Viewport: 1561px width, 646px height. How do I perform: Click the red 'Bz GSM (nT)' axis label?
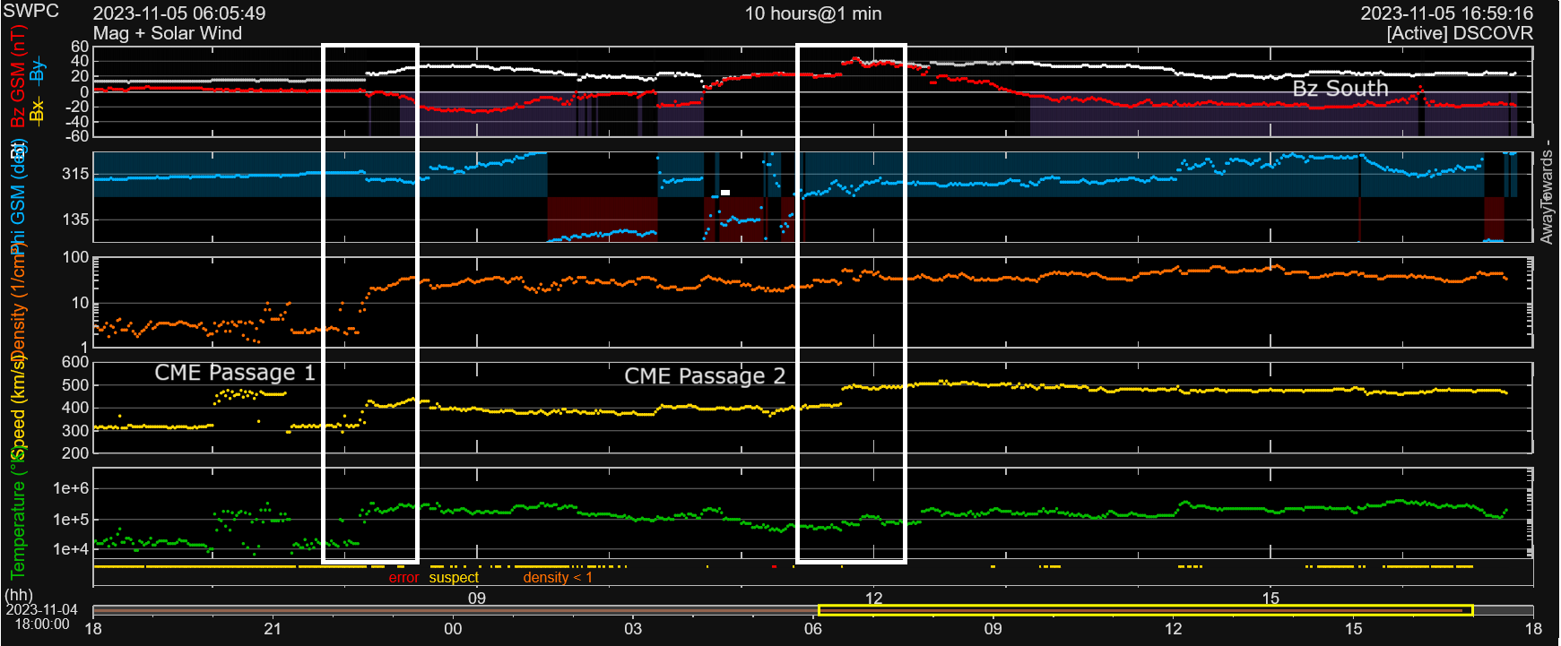(18, 76)
